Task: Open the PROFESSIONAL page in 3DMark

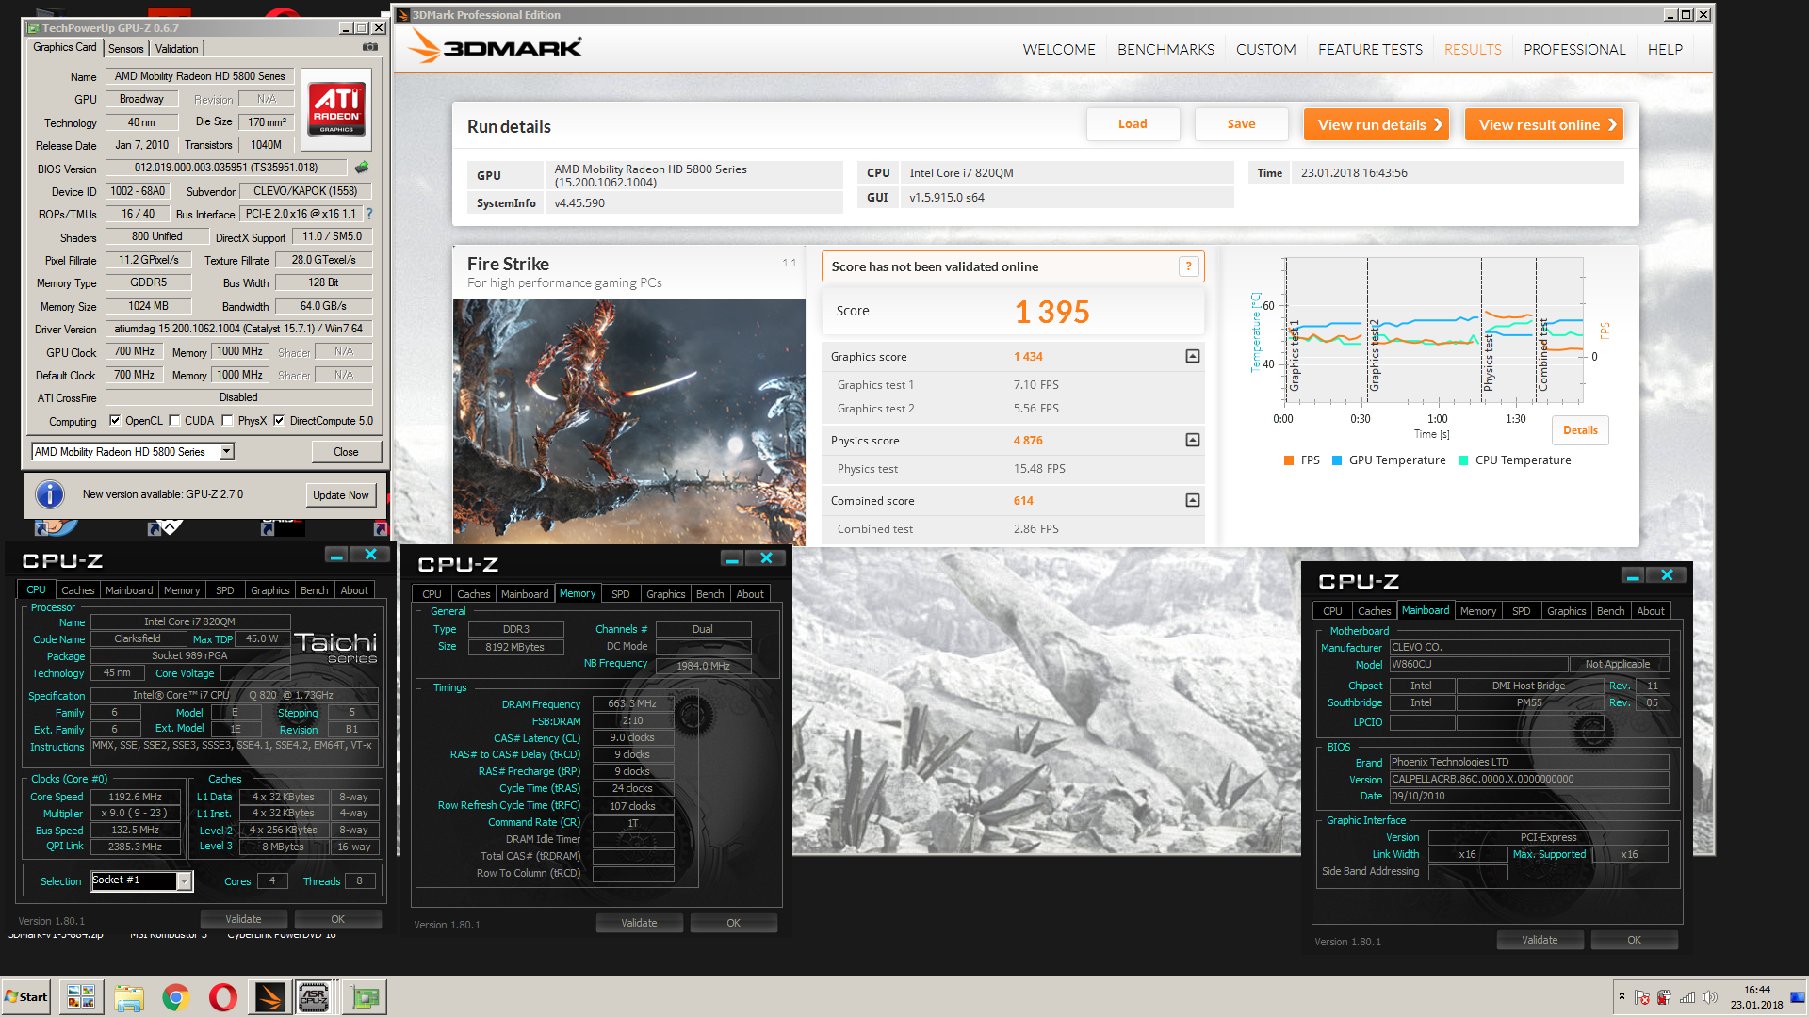Action: pos(1574,49)
